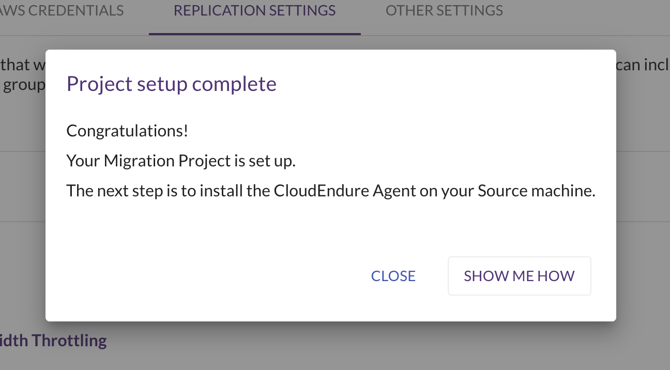Image resolution: width=670 pixels, height=370 pixels.
Task: Click the cut-off "group" text behind the dialog
Action: [24, 84]
